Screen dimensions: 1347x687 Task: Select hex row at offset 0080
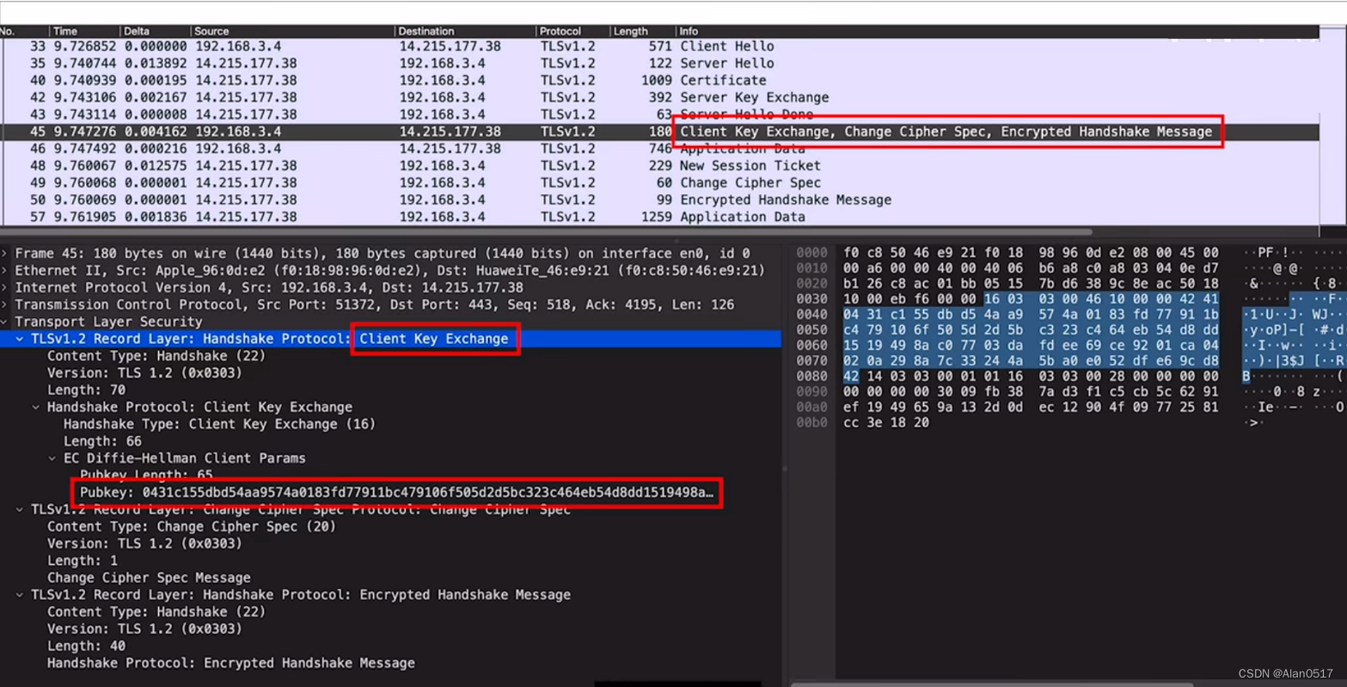1031,377
